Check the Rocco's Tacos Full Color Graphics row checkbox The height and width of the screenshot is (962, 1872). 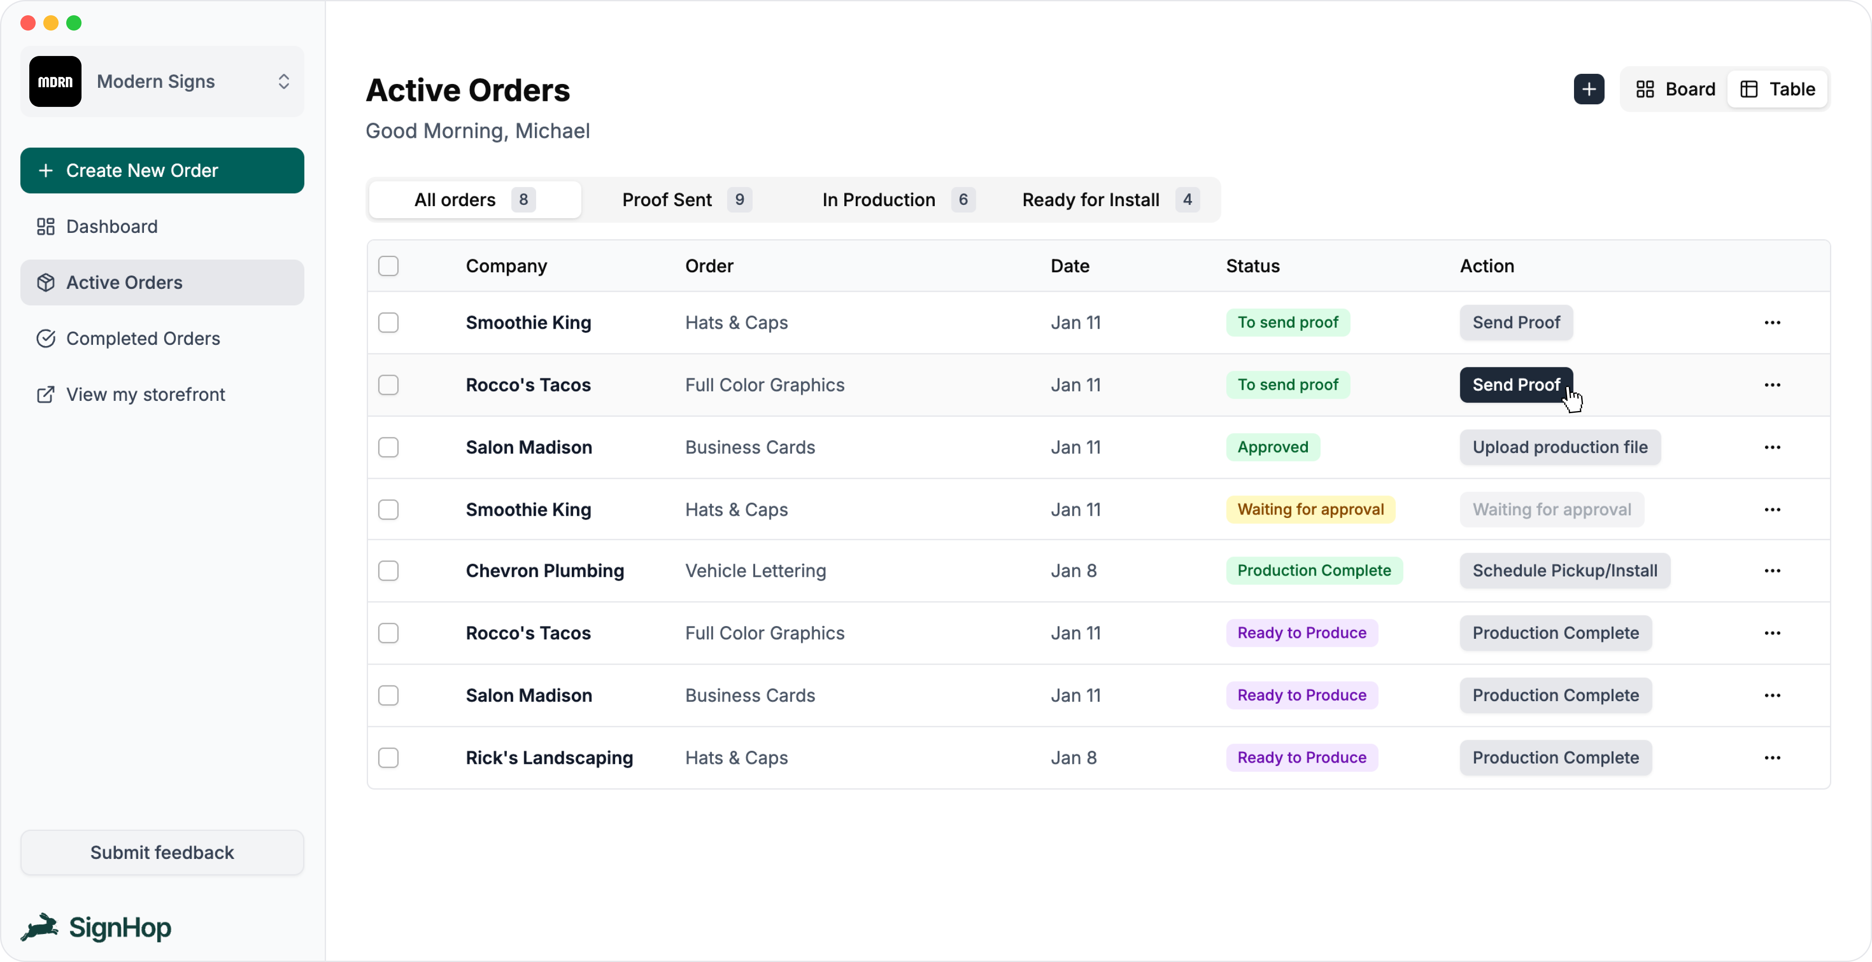(x=388, y=385)
